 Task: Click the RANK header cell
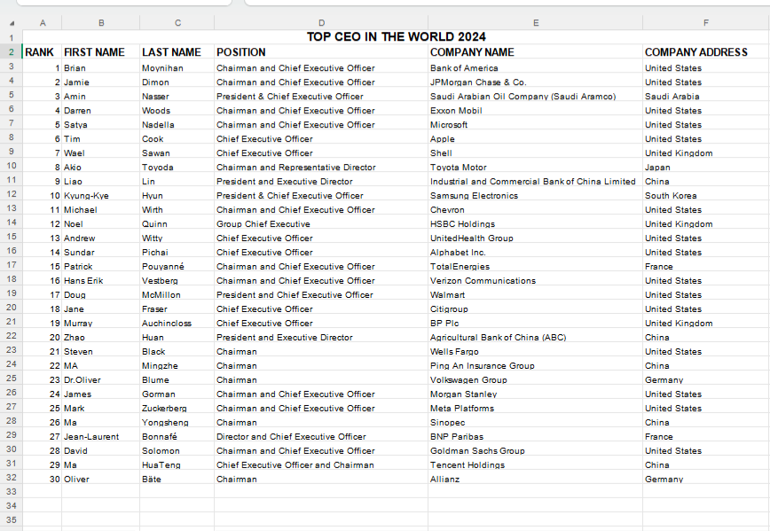(43, 52)
